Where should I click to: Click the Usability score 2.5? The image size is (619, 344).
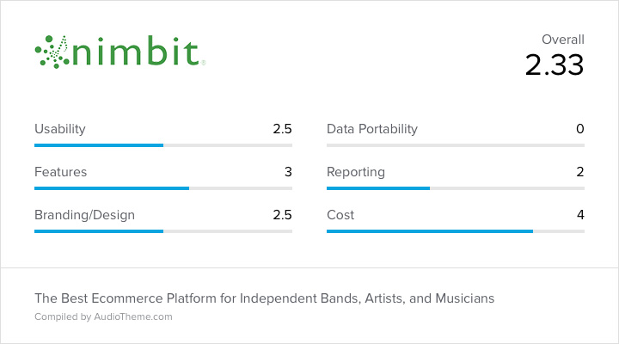pos(282,129)
